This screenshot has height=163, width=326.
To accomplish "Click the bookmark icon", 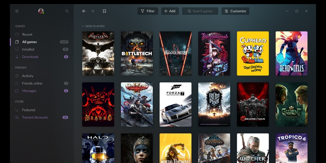I will point(104,11).
